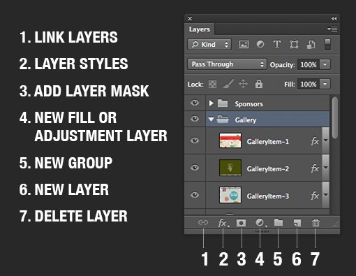Collapse the Gallery group triangle
Image resolution: width=356 pixels, height=276 pixels.
pyautogui.click(x=211, y=119)
